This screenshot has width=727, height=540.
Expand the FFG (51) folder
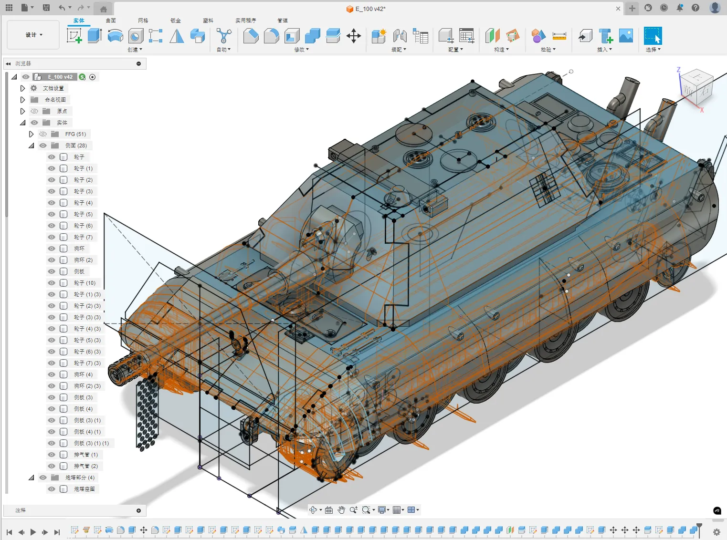[x=32, y=134]
